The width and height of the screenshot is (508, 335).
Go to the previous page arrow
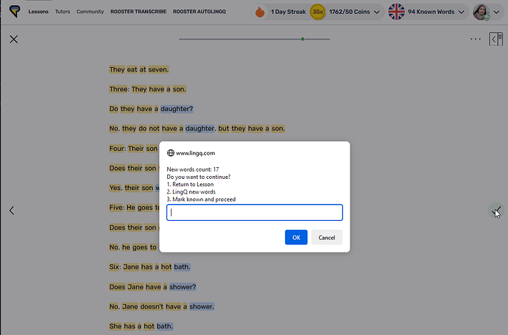click(x=12, y=211)
